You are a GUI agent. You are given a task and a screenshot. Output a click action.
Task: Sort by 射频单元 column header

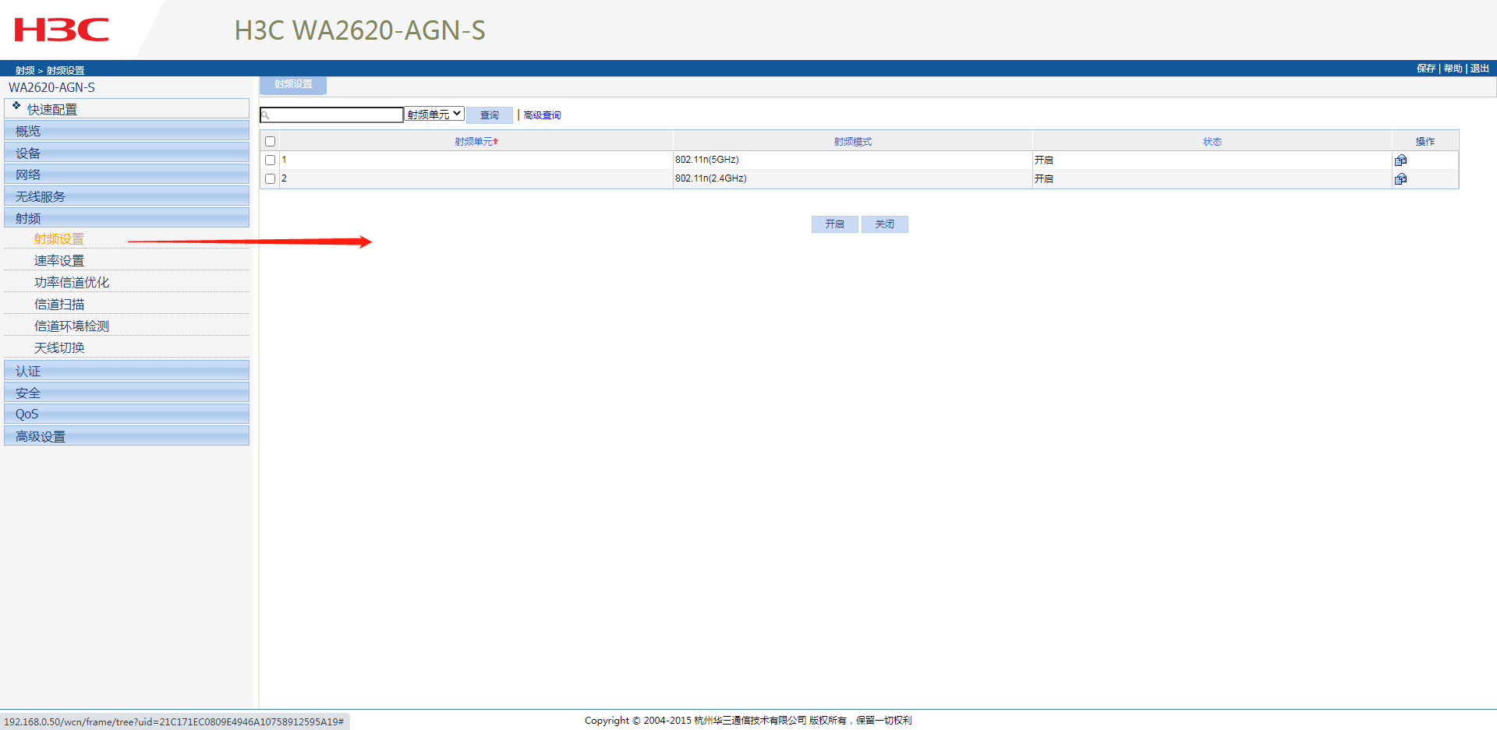[x=474, y=142]
